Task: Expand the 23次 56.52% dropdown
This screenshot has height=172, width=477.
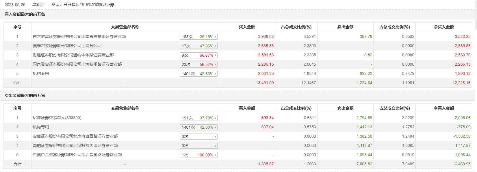Action: tap(199, 64)
